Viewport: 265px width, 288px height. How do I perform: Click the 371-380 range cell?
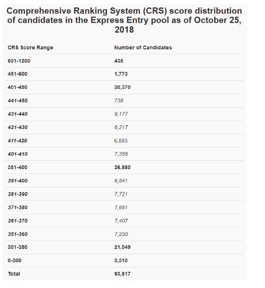(18, 207)
